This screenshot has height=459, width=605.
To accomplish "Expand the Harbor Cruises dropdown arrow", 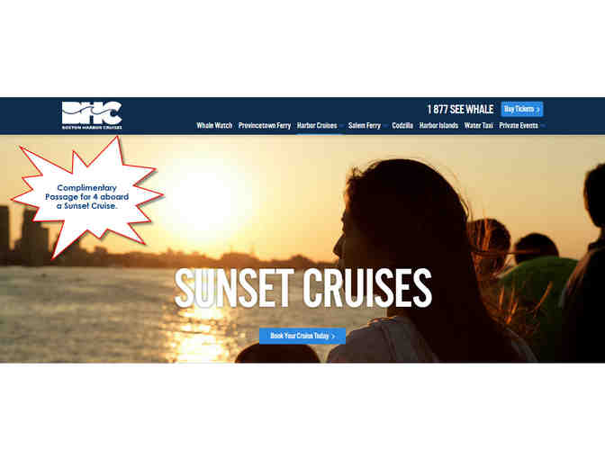I will [341, 126].
